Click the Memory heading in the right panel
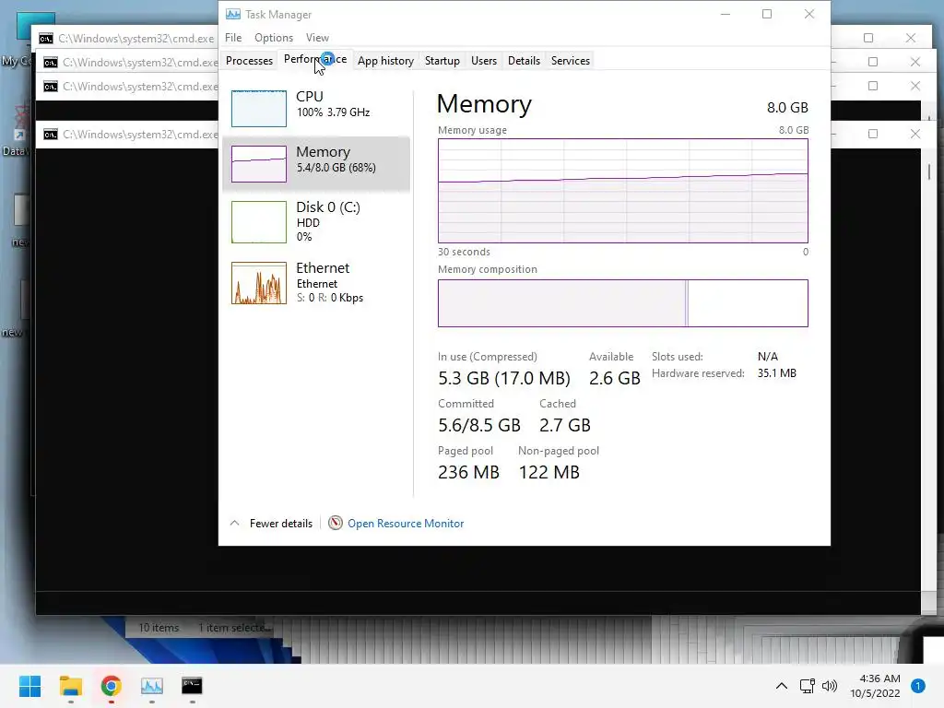This screenshot has height=708, width=944. pos(484,103)
